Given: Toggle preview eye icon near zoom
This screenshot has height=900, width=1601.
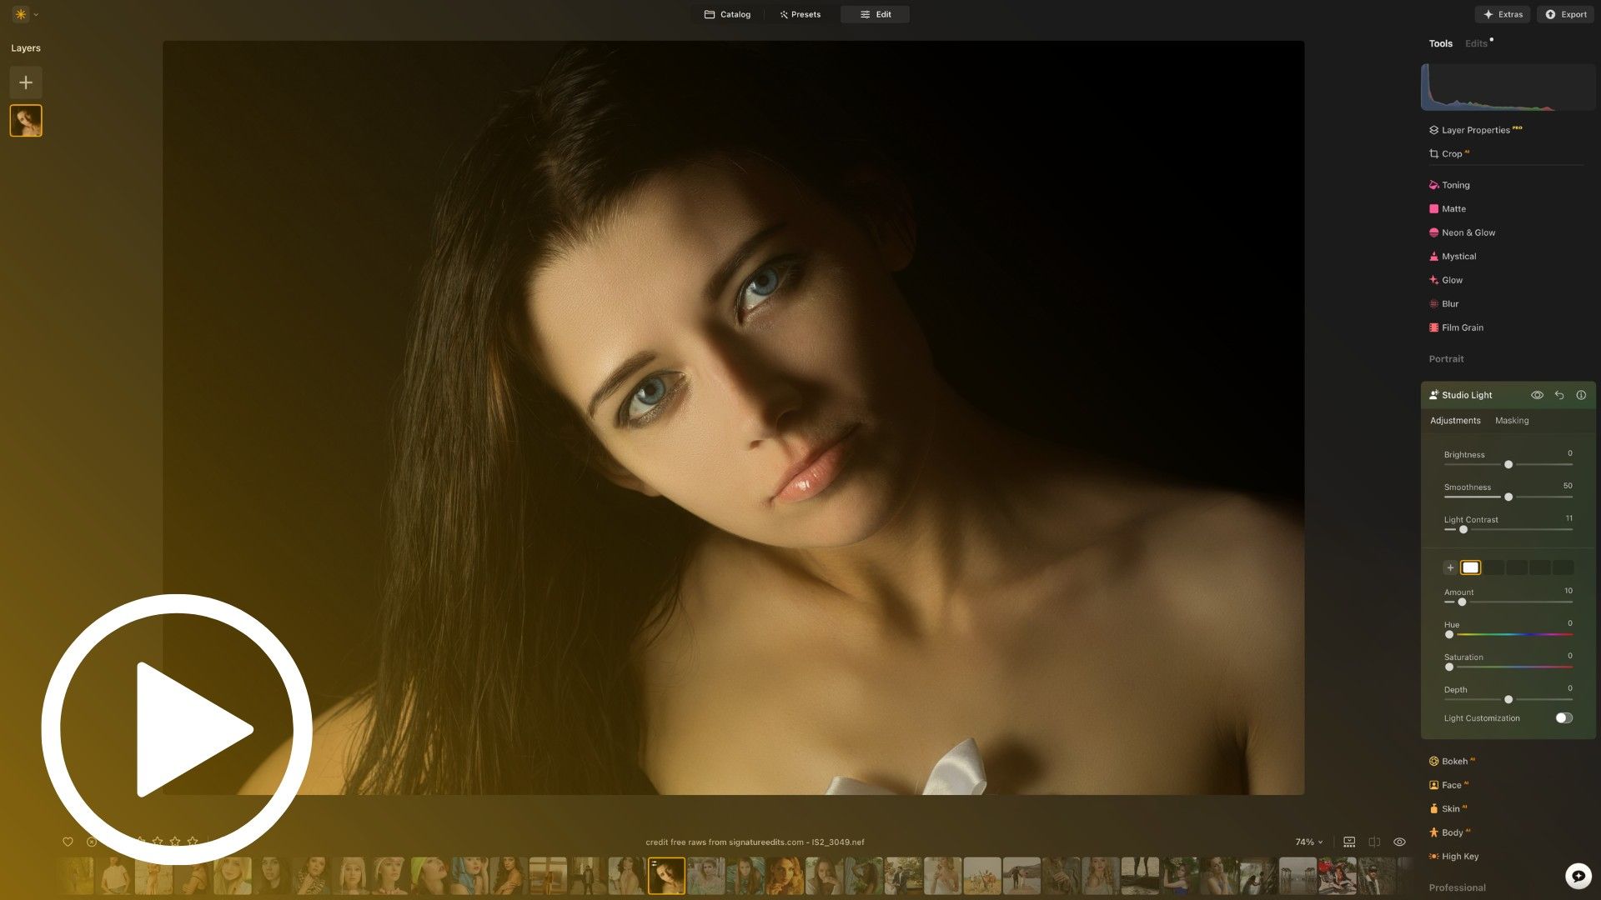Looking at the screenshot, I should pos(1399,842).
